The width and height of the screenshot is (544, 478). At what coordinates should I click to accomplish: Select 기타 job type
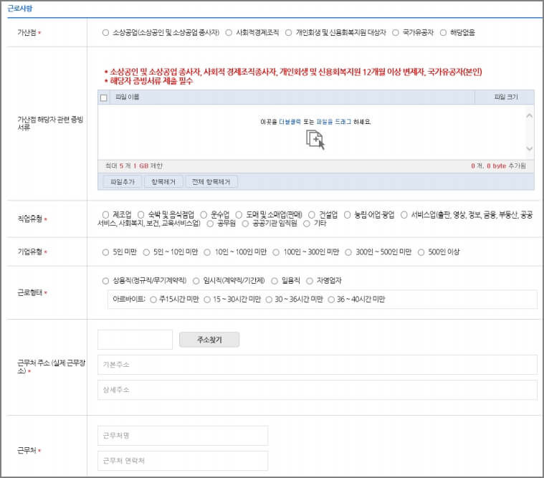(x=306, y=224)
